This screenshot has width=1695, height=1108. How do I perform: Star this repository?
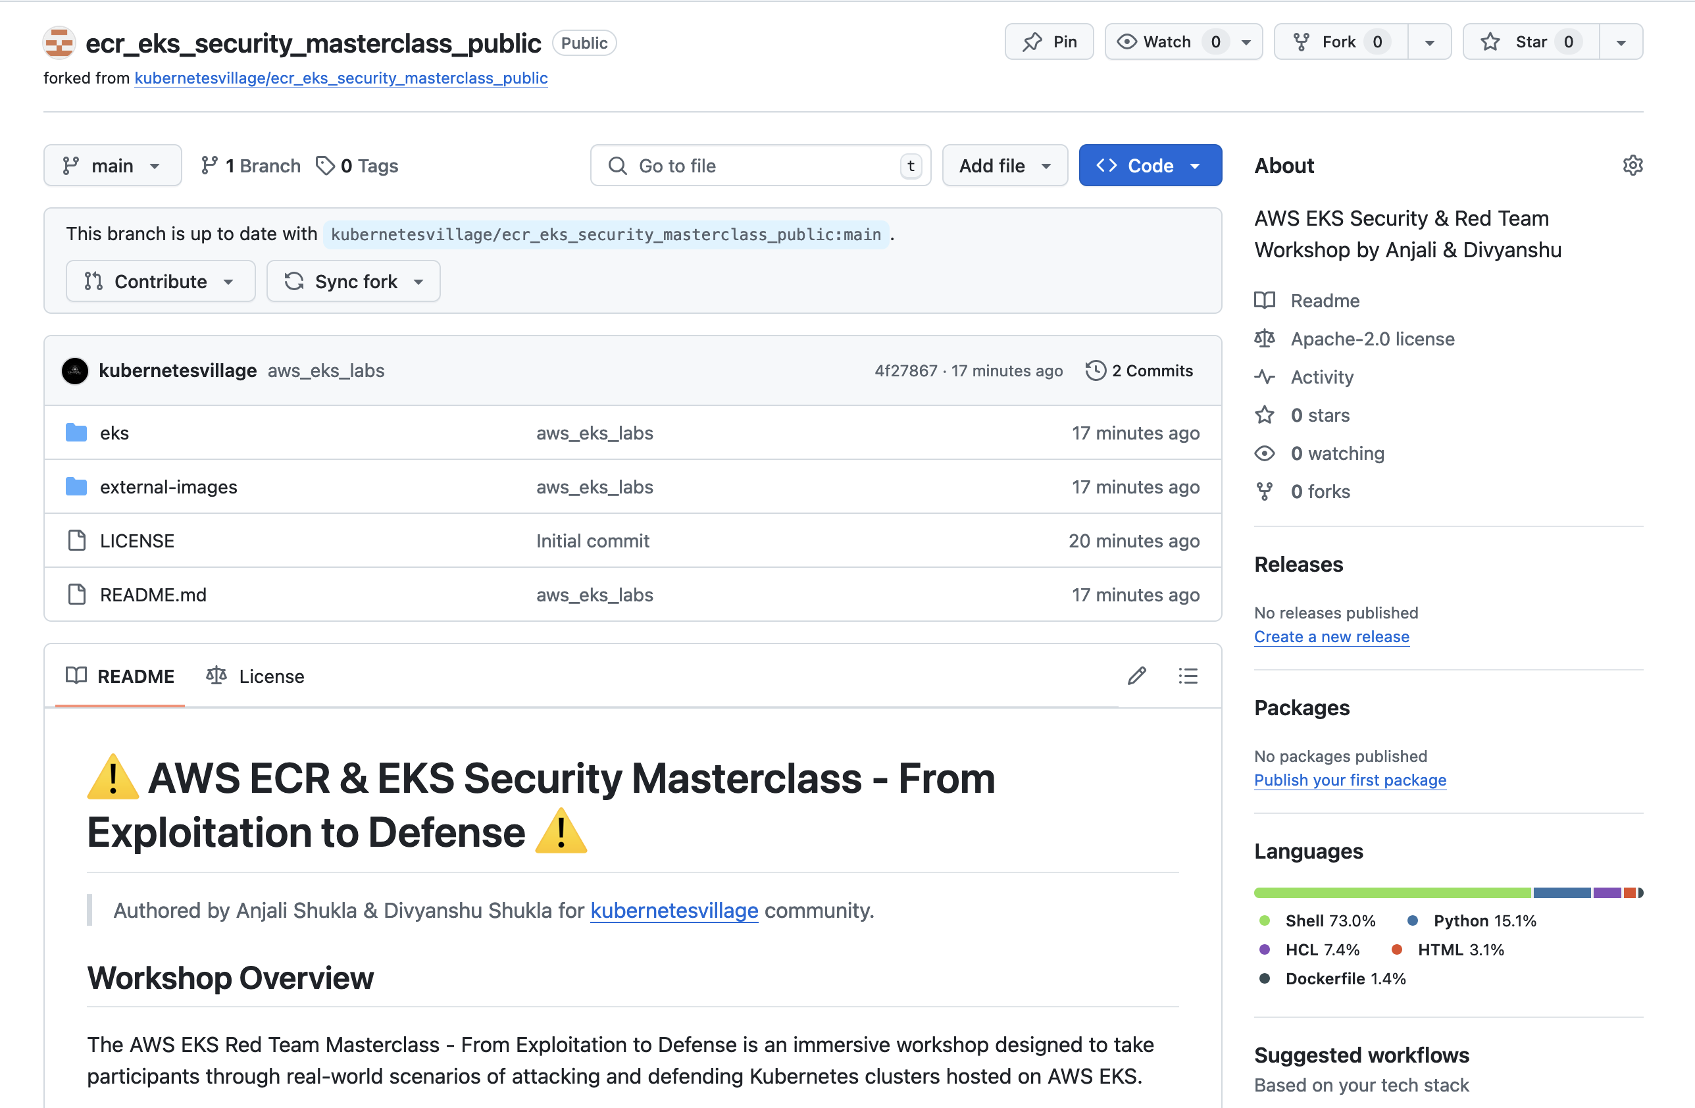pos(1531,42)
